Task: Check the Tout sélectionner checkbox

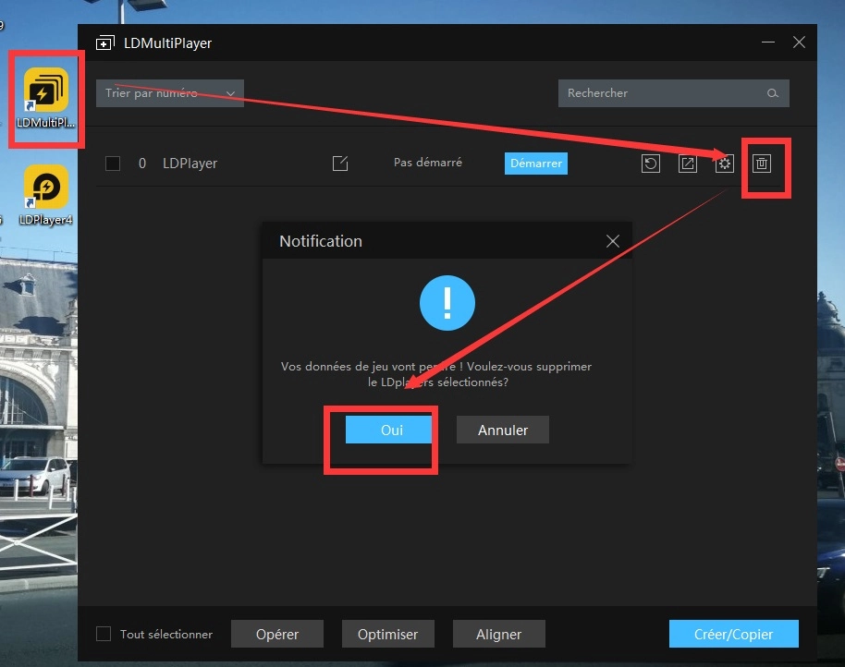Action: (x=104, y=634)
